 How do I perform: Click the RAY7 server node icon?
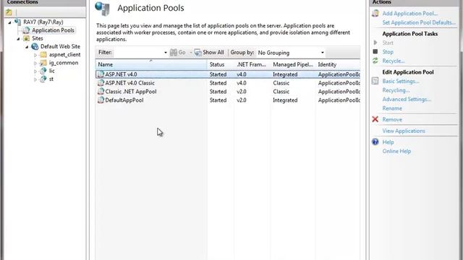click(17, 22)
